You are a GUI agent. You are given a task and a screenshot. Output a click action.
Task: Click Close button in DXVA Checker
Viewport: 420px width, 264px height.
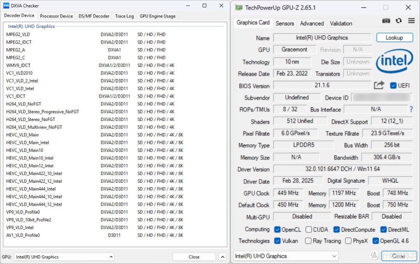tap(194, 257)
